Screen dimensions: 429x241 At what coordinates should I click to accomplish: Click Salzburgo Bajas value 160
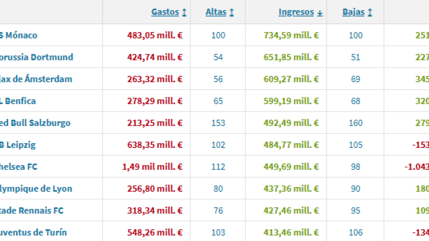click(355, 123)
